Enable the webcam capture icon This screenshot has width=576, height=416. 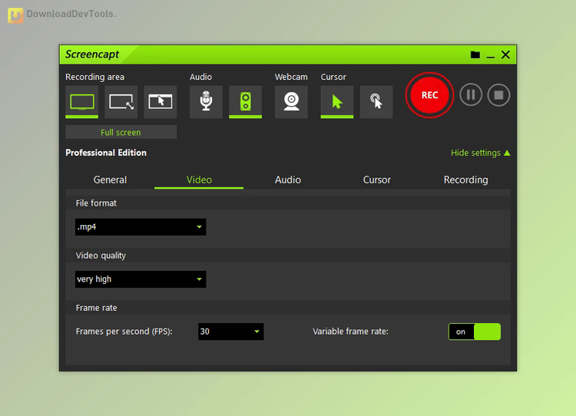point(291,102)
